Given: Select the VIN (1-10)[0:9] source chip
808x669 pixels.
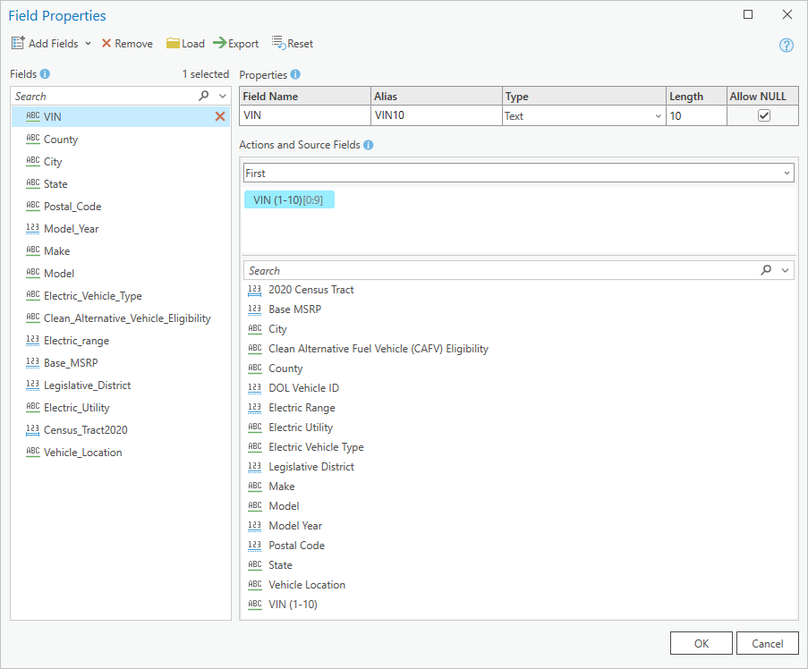Looking at the screenshot, I should (x=288, y=199).
